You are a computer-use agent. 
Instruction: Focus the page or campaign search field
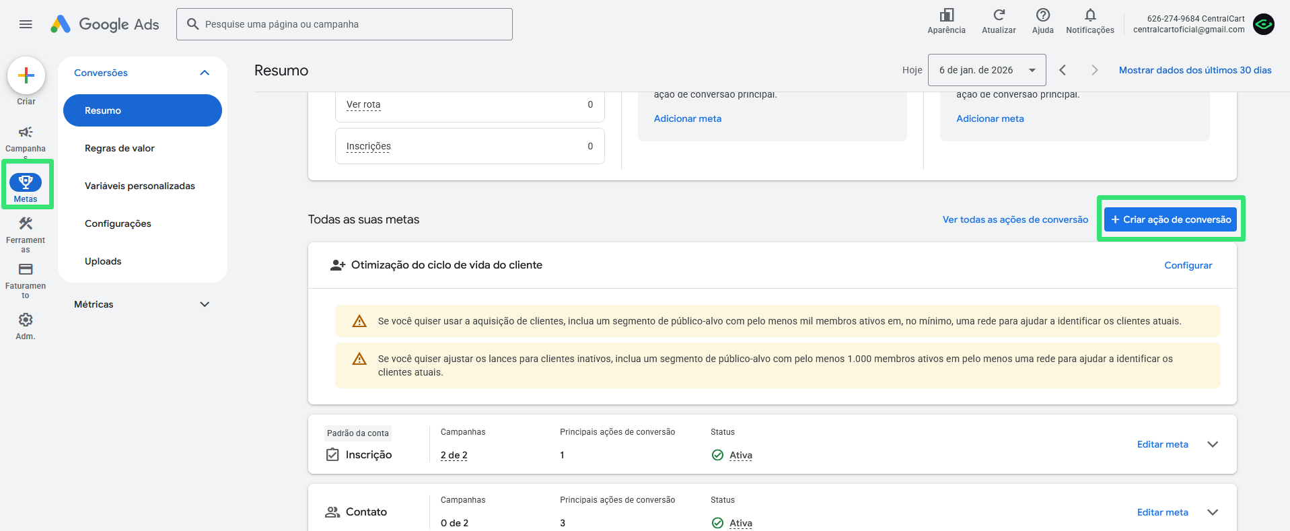pyautogui.click(x=345, y=24)
